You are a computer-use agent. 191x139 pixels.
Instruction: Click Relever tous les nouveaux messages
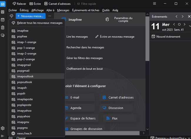(x=40, y=23)
